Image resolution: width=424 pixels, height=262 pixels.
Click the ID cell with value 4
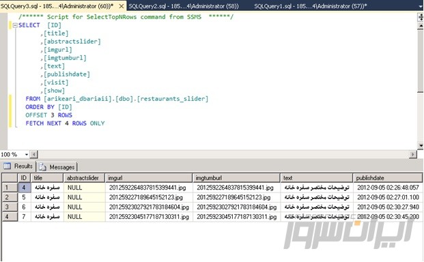24,188
